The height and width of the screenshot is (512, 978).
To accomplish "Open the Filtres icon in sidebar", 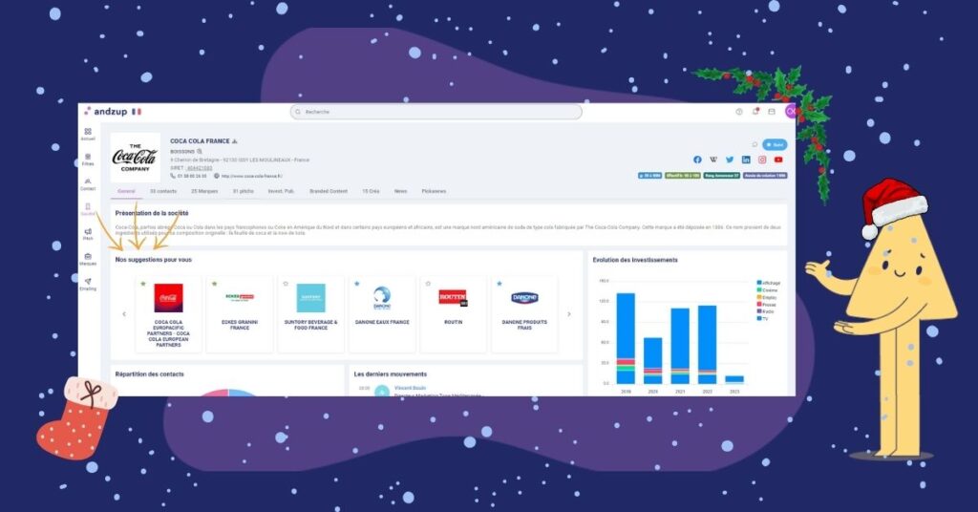I will (88, 159).
